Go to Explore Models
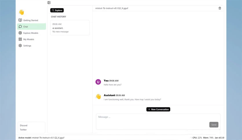 pos(32,33)
